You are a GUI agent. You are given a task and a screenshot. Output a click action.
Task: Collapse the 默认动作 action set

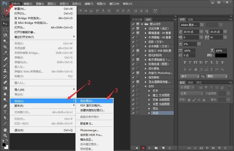pos(142,24)
